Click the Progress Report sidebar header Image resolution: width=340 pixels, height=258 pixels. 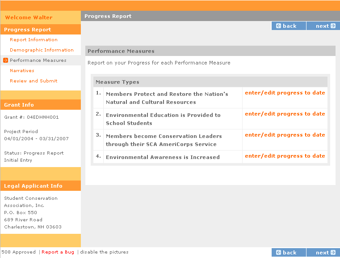coord(28,30)
